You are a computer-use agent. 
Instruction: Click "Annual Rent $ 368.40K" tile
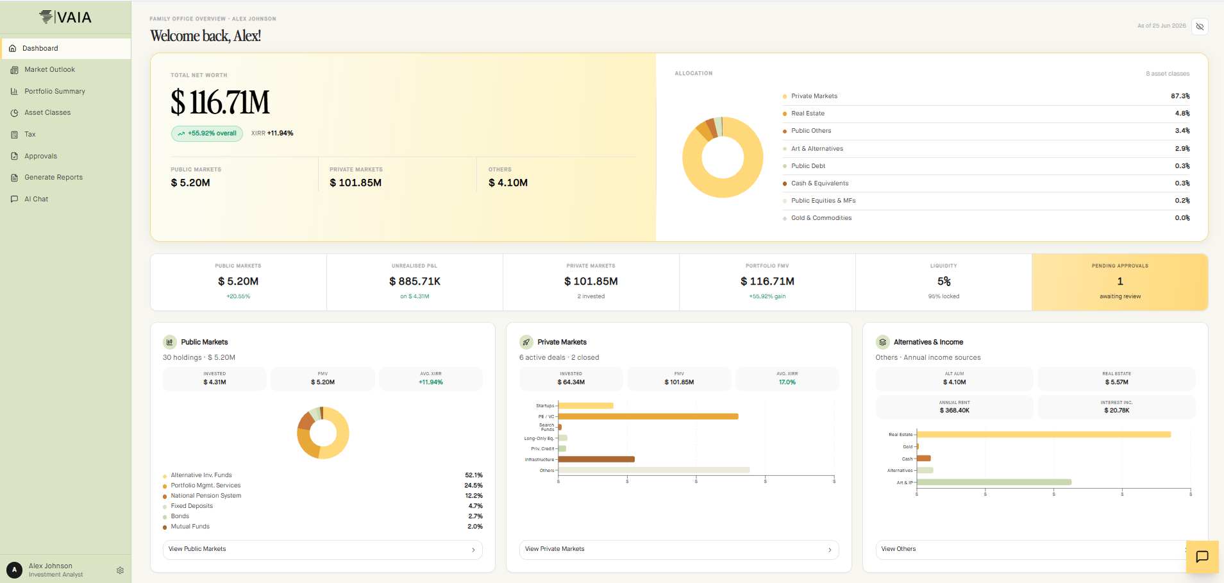pyautogui.click(x=955, y=407)
